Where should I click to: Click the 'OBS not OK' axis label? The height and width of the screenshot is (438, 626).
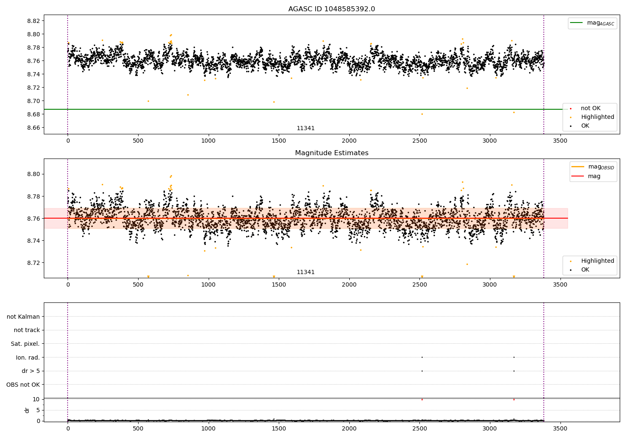pyautogui.click(x=23, y=385)
